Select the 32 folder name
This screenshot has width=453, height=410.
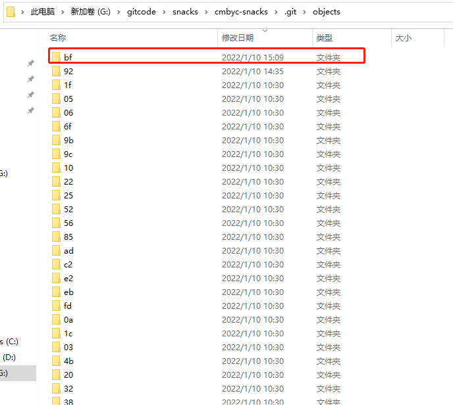(x=68, y=389)
